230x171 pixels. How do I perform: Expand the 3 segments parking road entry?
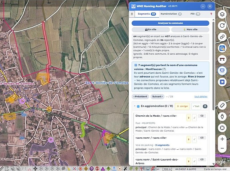pyautogui.click(x=162, y=145)
